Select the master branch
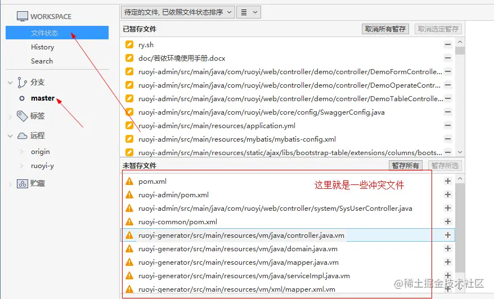 (43, 98)
